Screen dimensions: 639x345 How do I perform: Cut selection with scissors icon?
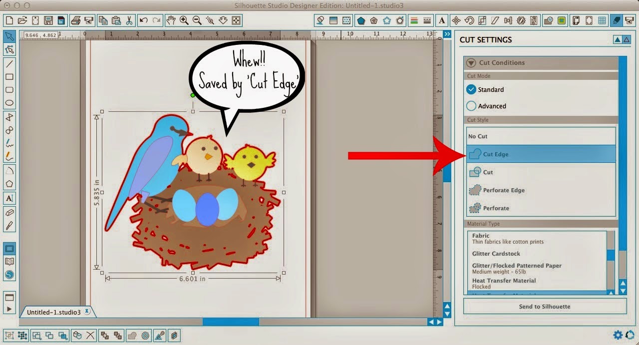(x=129, y=20)
